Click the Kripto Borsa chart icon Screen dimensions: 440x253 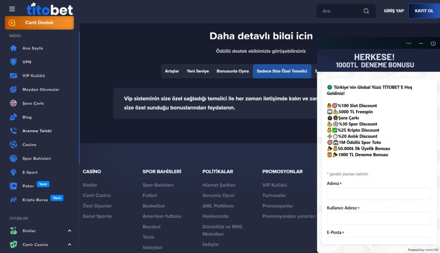[x=13, y=199]
